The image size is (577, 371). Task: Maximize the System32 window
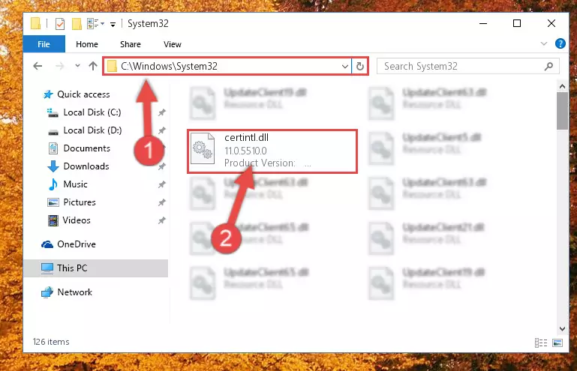coord(517,23)
